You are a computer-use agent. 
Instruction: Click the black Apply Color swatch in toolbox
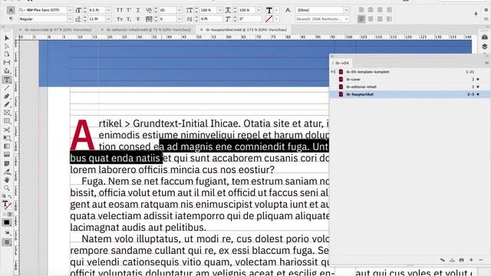tap(7, 222)
